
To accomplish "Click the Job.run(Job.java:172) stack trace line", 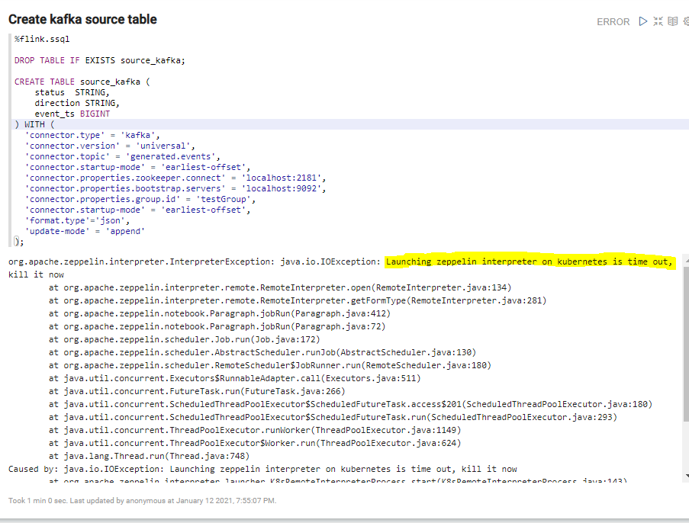I will (x=185, y=339).
